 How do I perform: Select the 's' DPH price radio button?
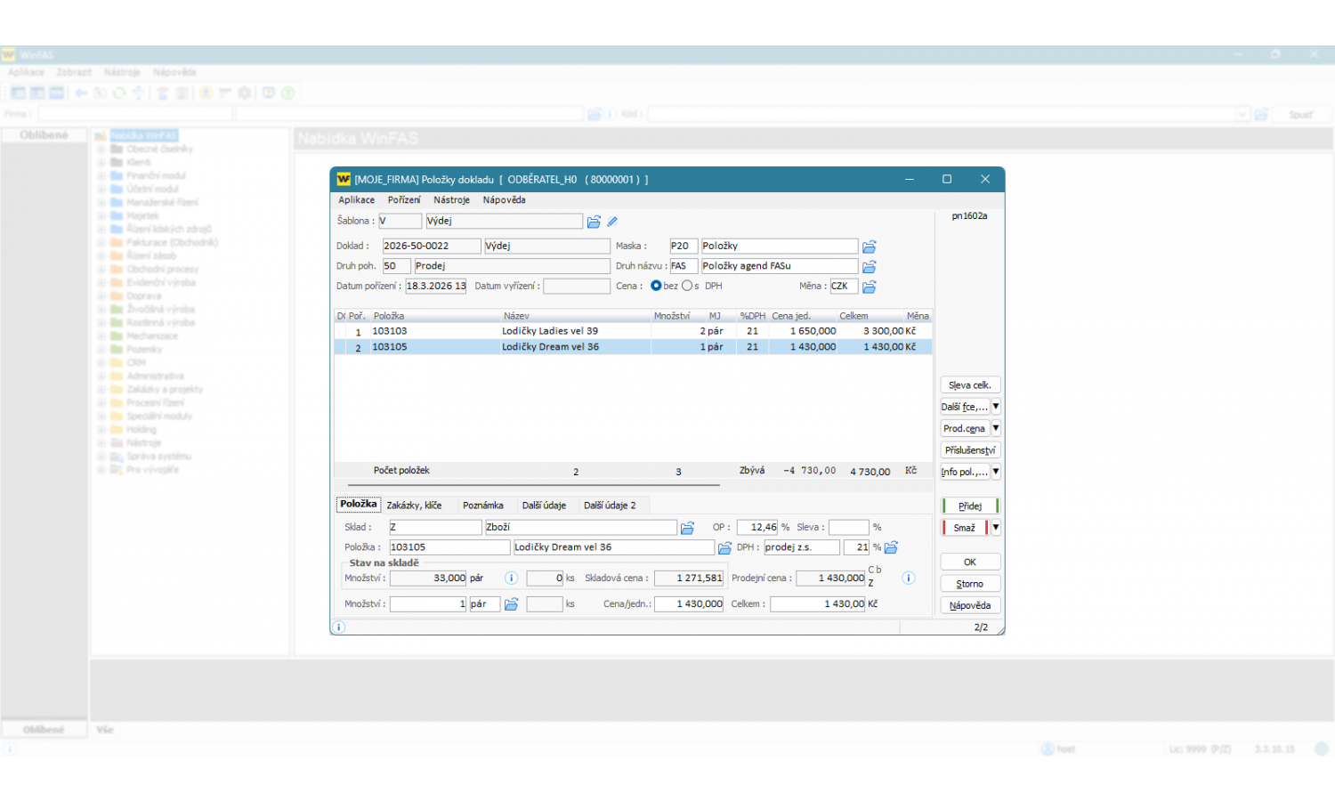pos(687,286)
